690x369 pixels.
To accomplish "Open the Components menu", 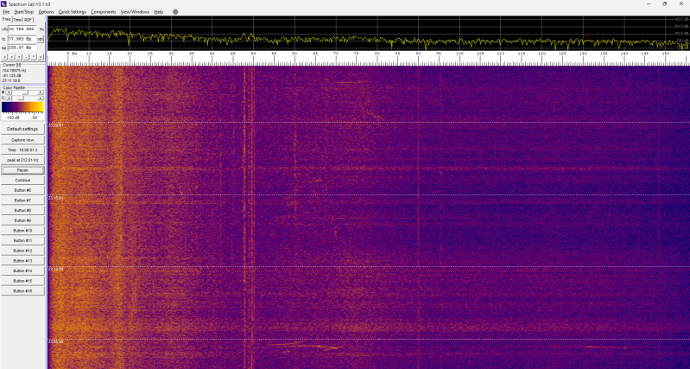I will pyautogui.click(x=104, y=12).
